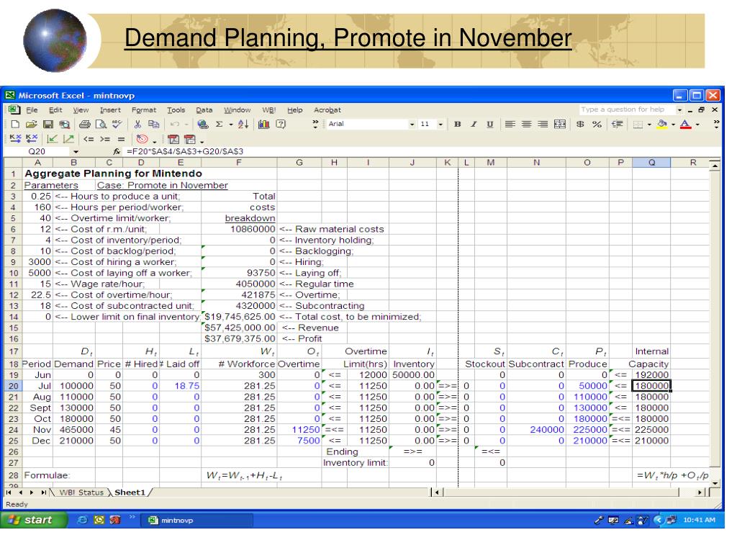The height and width of the screenshot is (553, 737).
Task: Click the horizontal scrollbar left arrow
Action: point(437,493)
